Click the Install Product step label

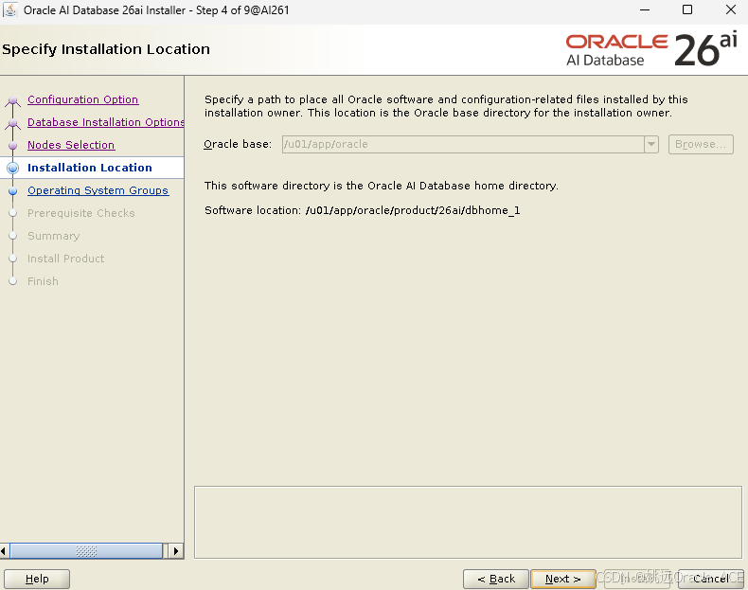point(66,259)
